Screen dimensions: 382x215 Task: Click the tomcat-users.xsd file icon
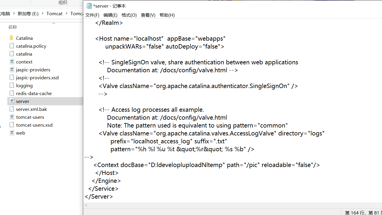[x=12, y=125]
